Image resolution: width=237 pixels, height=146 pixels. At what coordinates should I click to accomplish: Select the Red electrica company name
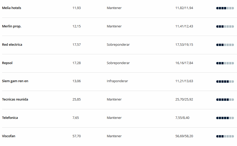(x=12, y=44)
